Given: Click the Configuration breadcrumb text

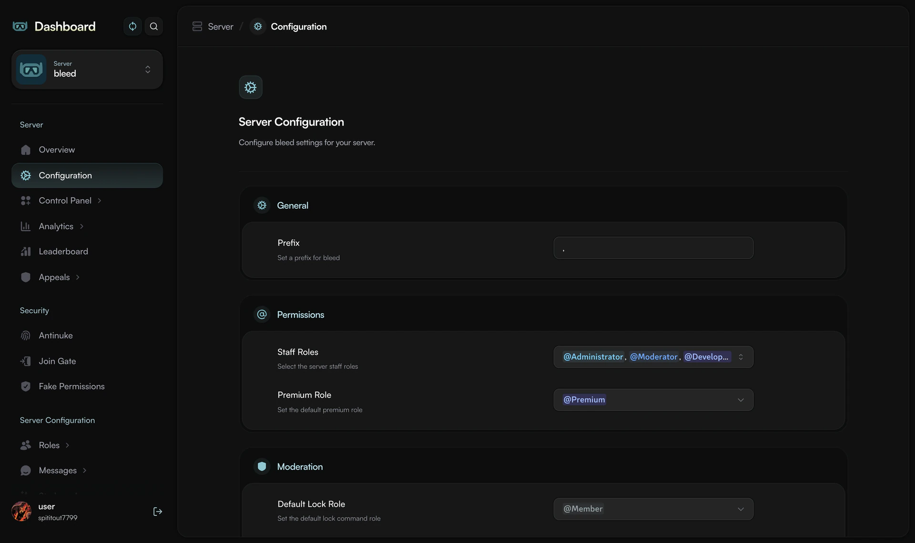Looking at the screenshot, I should pyautogui.click(x=299, y=27).
